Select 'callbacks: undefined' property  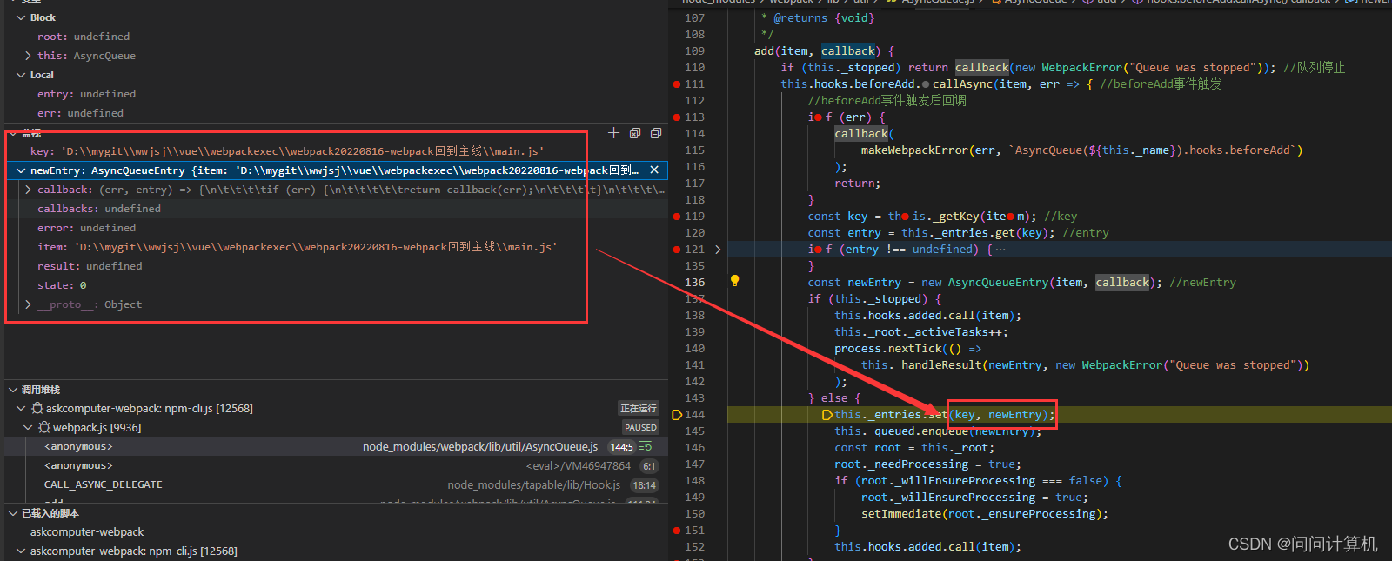pos(99,209)
